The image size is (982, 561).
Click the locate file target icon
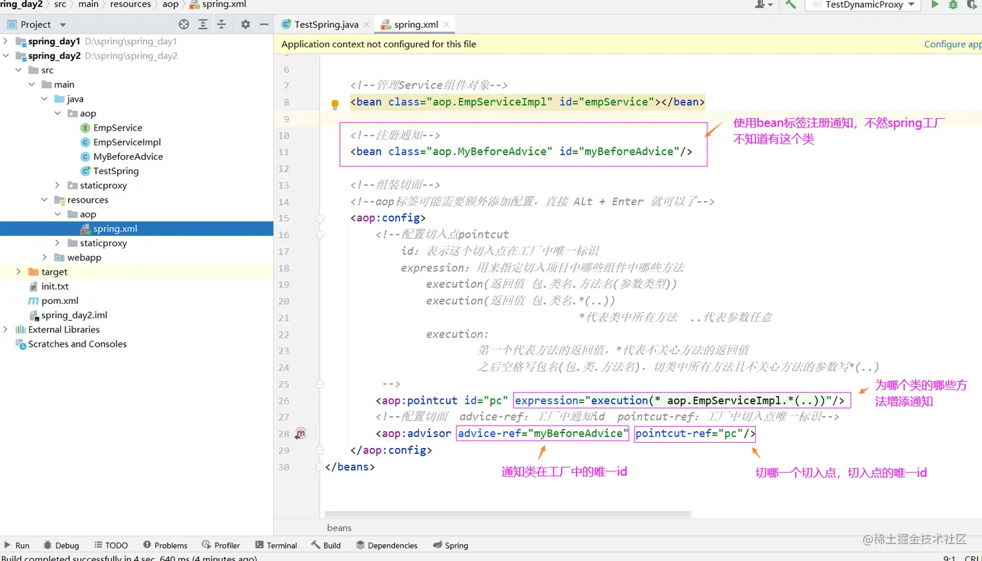(184, 24)
